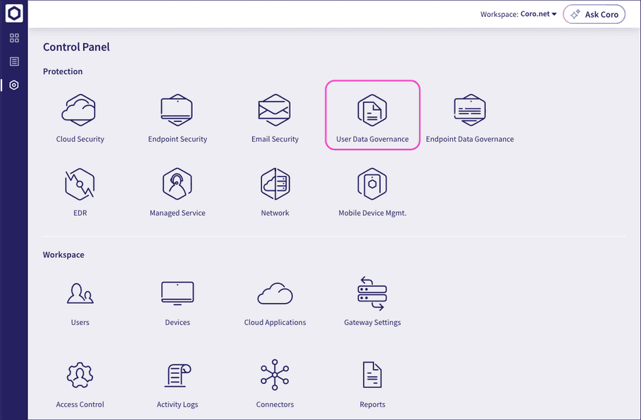Click the Access Control label
This screenshot has height=420, width=641.
[x=80, y=404]
